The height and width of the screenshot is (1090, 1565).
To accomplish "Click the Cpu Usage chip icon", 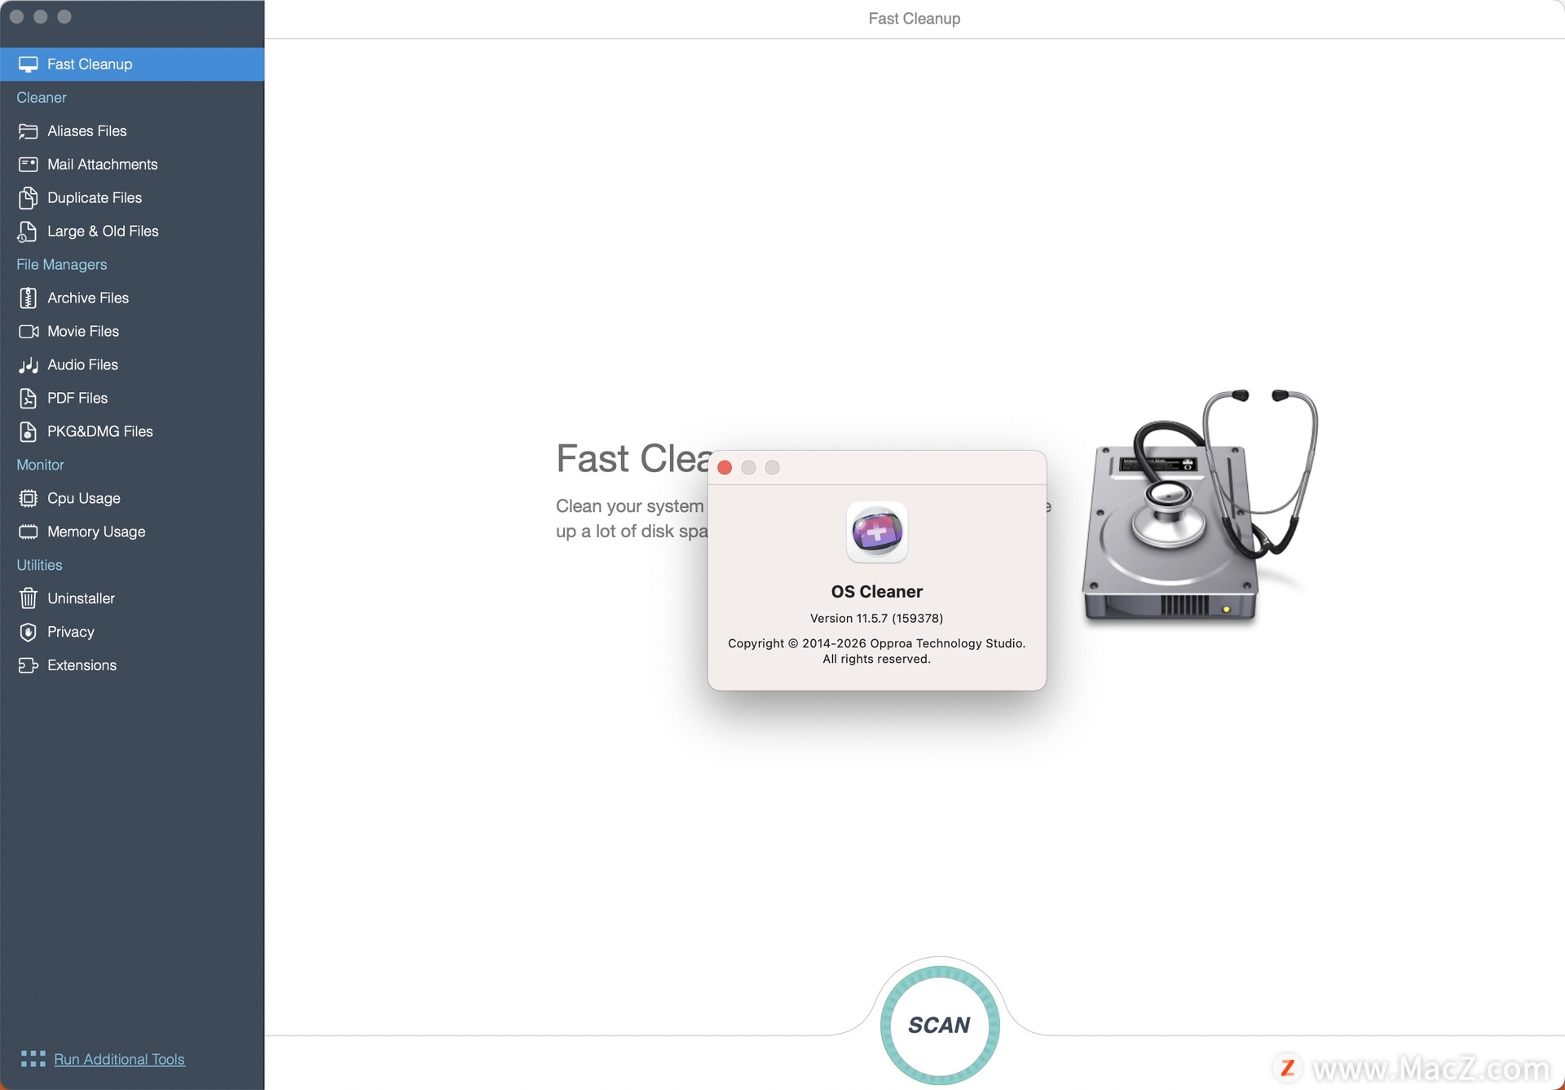I will click(x=28, y=498).
